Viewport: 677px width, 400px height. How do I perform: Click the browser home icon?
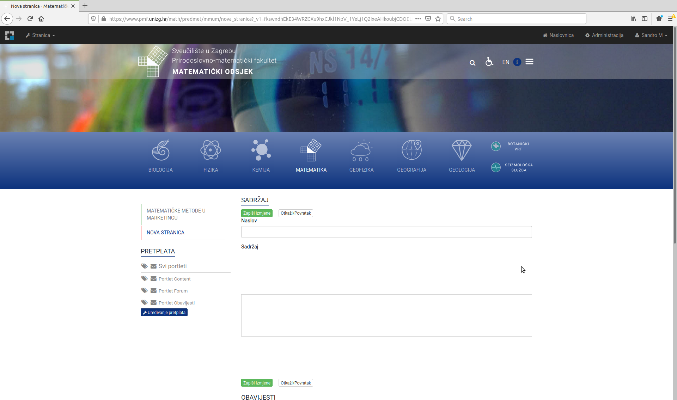(41, 19)
